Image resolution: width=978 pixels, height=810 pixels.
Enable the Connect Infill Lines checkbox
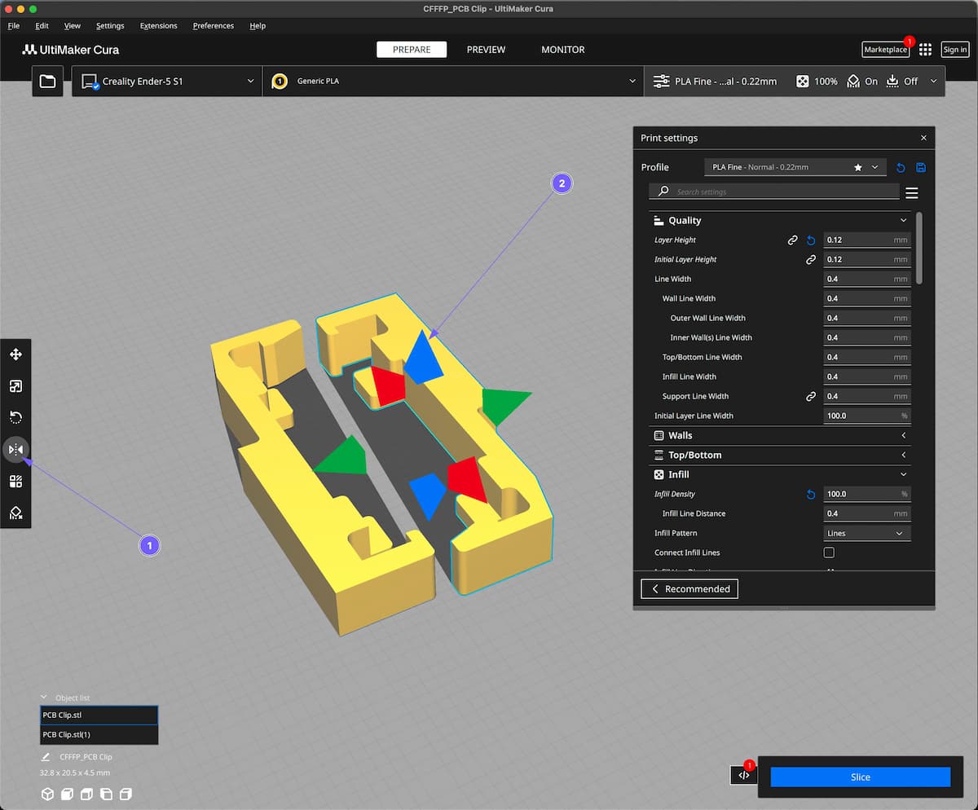829,552
